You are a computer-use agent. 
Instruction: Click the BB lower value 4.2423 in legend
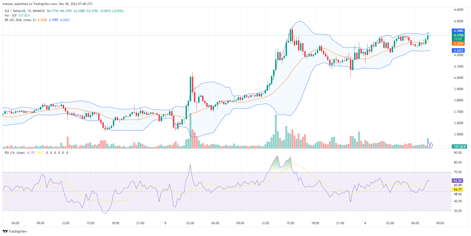(x=65, y=20)
